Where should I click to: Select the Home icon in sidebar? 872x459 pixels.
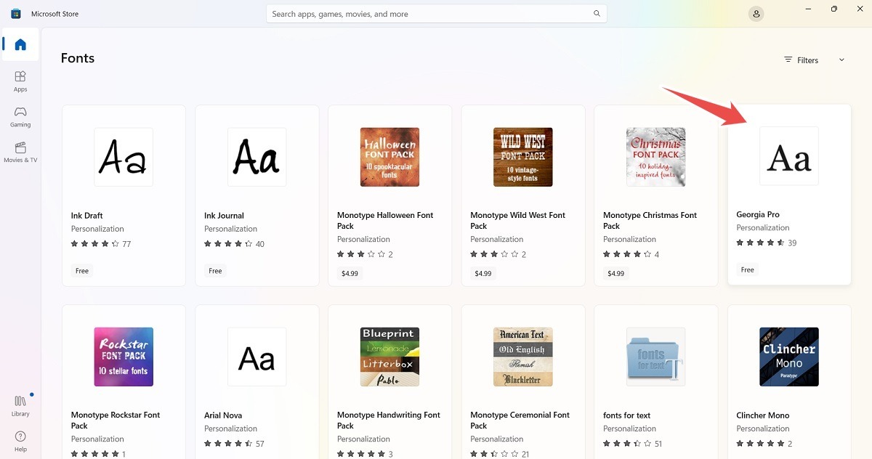(x=20, y=44)
